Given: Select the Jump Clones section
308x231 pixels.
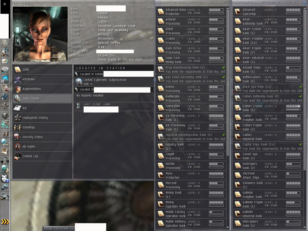Looking at the screenshot, I should click(x=42, y=98).
